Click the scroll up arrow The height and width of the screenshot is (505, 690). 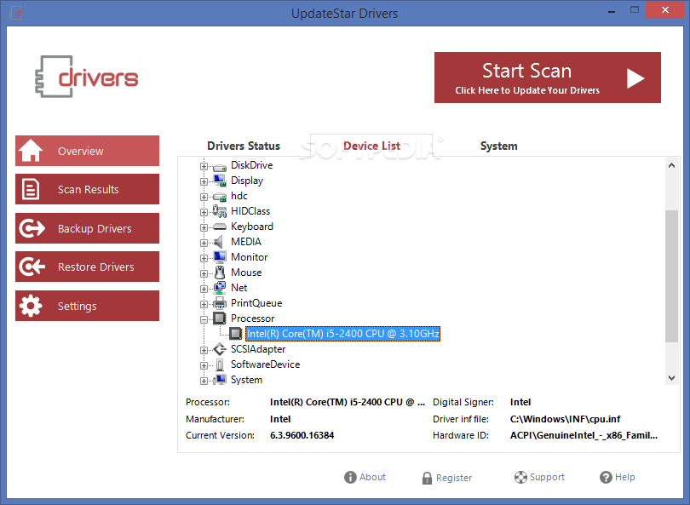671,165
